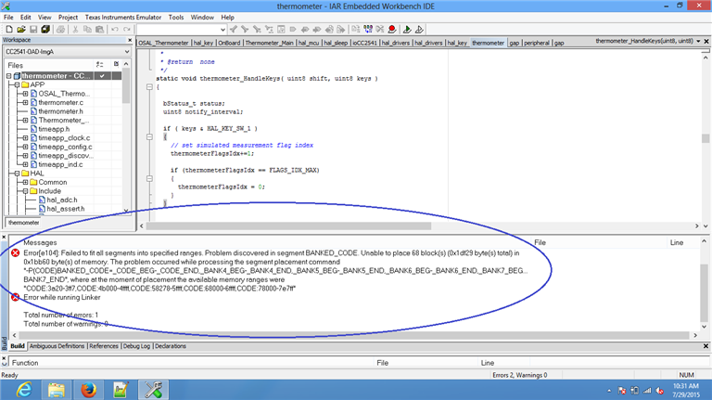Click the Redo toolbar icon
712x400 pixels.
[127, 29]
